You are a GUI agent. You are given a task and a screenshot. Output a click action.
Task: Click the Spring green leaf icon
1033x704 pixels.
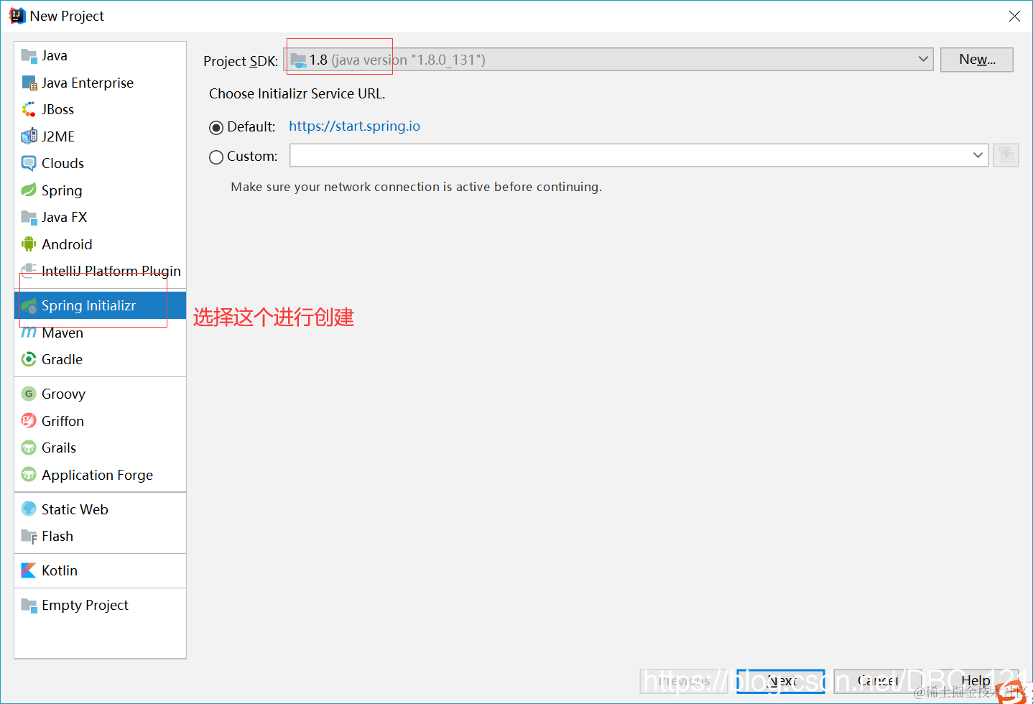tap(29, 190)
